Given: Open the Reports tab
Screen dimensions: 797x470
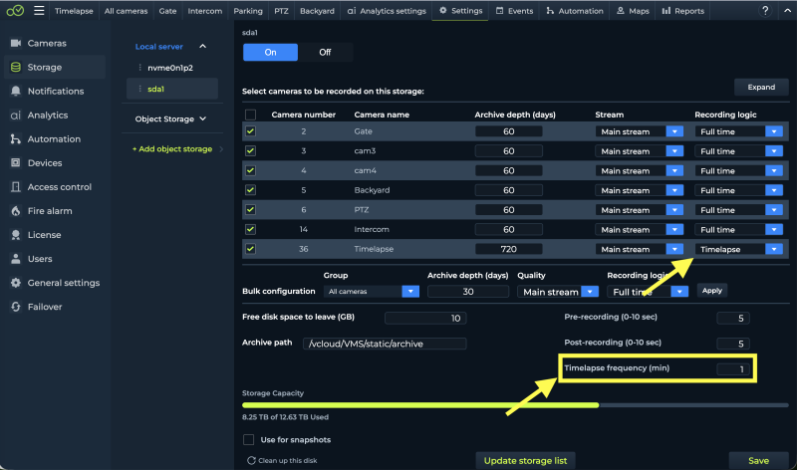Looking at the screenshot, I should tap(682, 11).
